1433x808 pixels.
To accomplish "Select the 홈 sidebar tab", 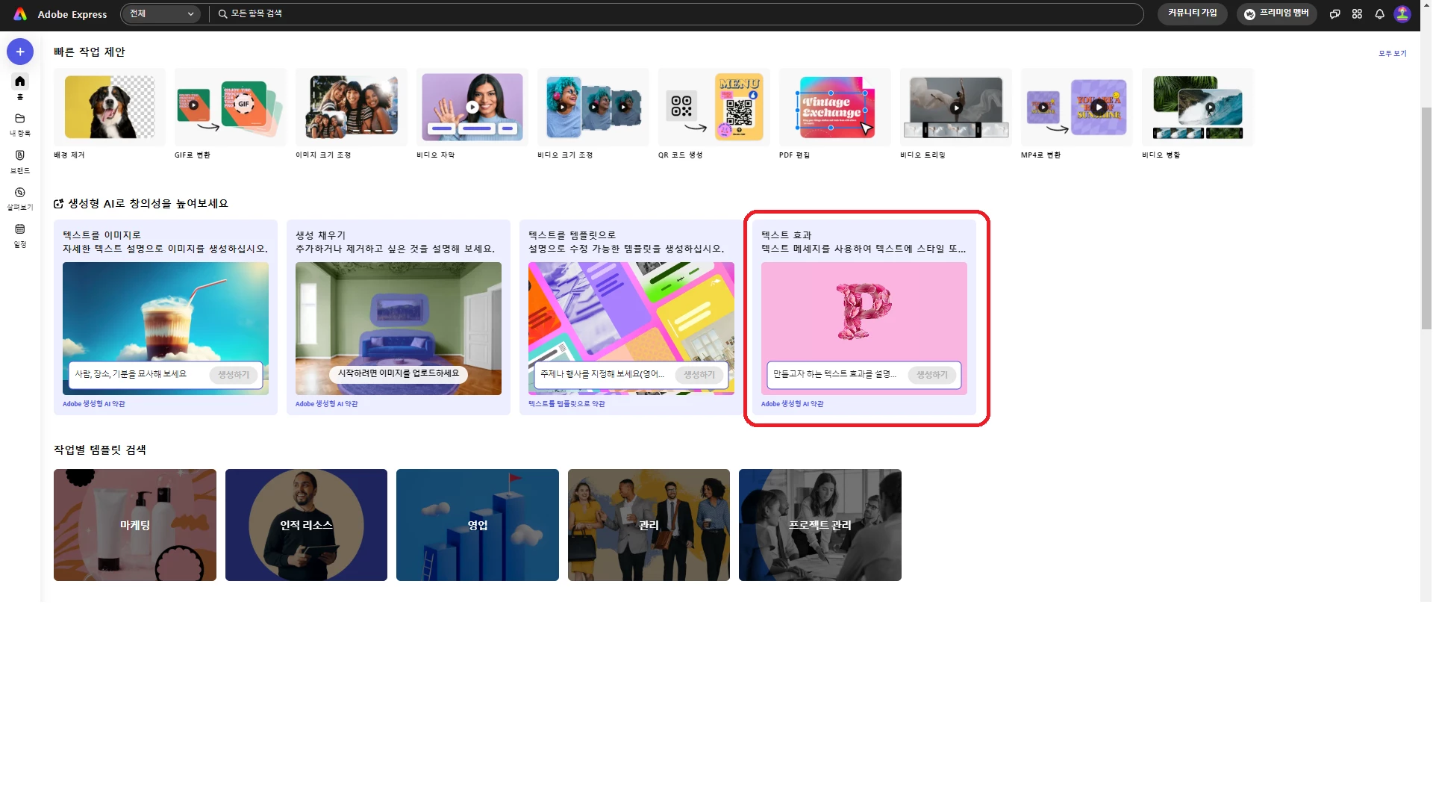I will click(20, 82).
